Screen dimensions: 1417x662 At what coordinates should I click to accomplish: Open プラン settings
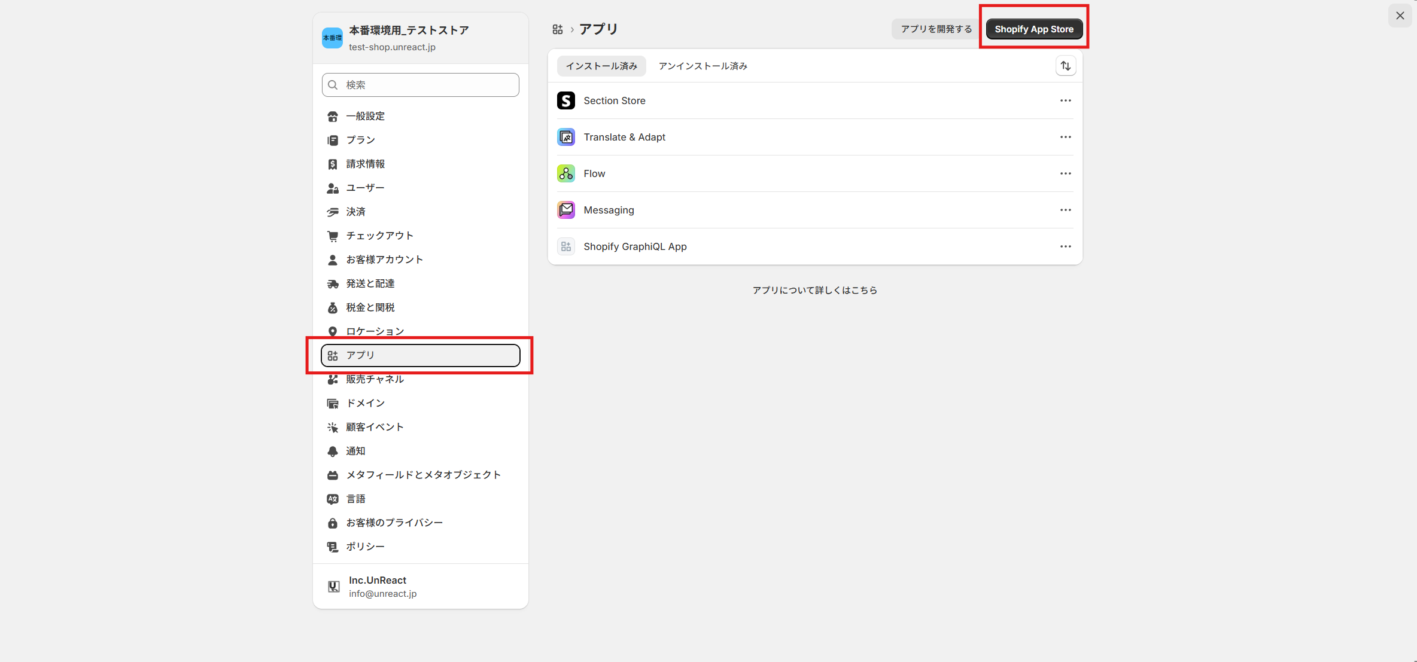[421, 140]
